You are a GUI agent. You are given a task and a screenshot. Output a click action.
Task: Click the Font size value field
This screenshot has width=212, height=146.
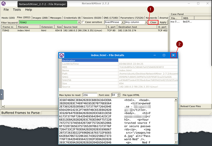[x=114, y=95]
